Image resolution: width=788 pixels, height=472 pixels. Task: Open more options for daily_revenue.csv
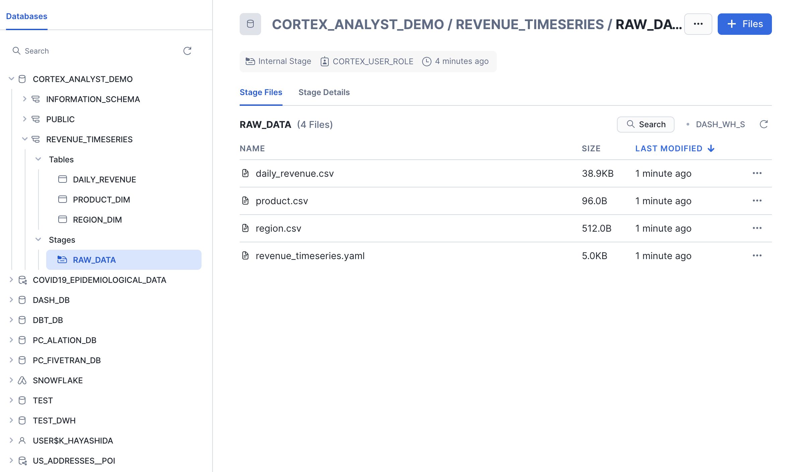point(757,173)
